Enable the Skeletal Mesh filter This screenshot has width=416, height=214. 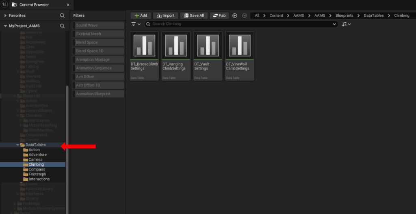coord(99,34)
